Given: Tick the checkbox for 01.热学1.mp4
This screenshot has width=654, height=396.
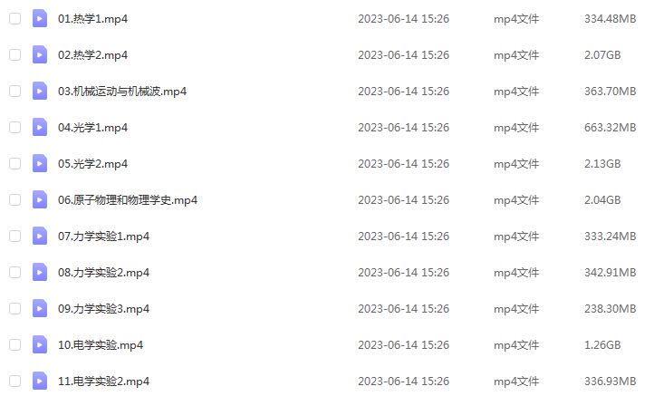Looking at the screenshot, I should (15, 18).
